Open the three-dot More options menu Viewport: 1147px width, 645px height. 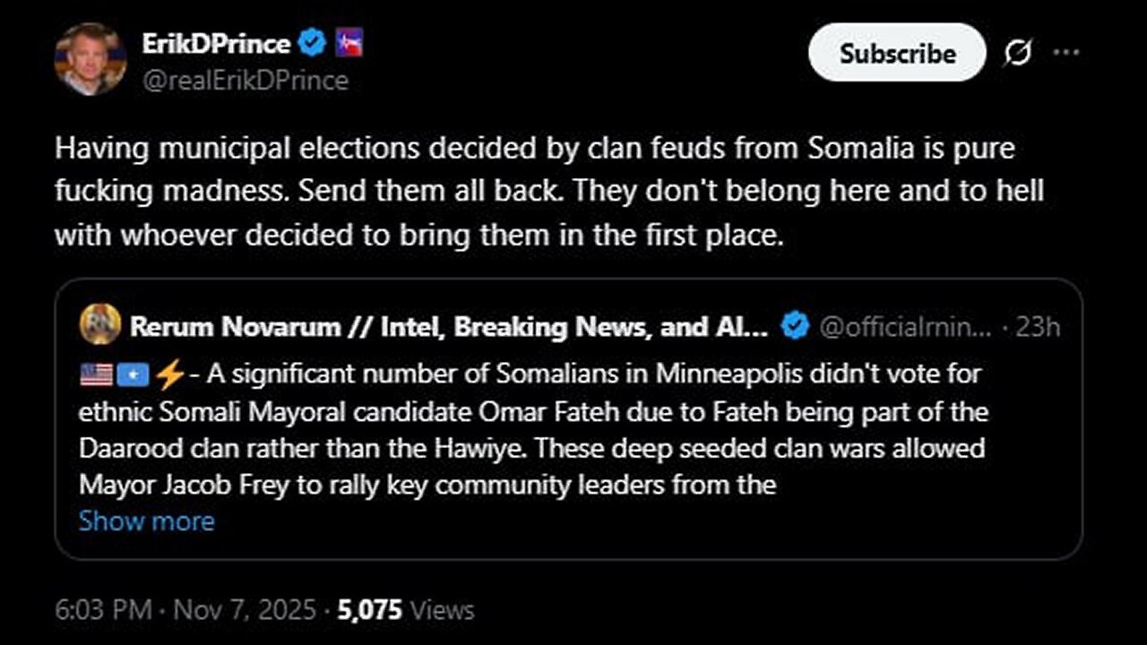coord(1066,53)
